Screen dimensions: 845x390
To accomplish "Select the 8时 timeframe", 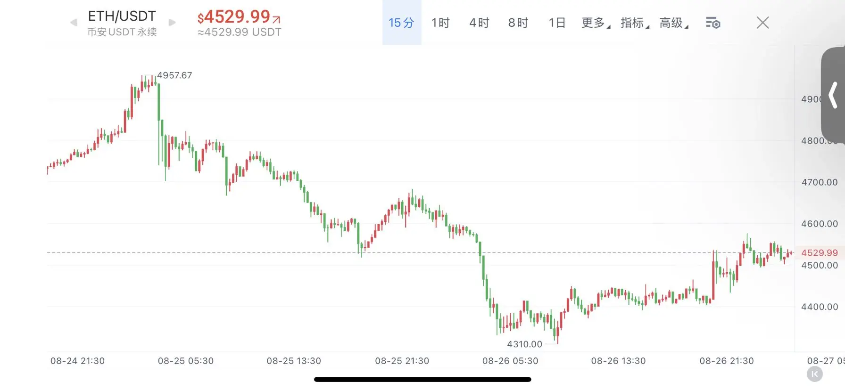I will pyautogui.click(x=518, y=23).
